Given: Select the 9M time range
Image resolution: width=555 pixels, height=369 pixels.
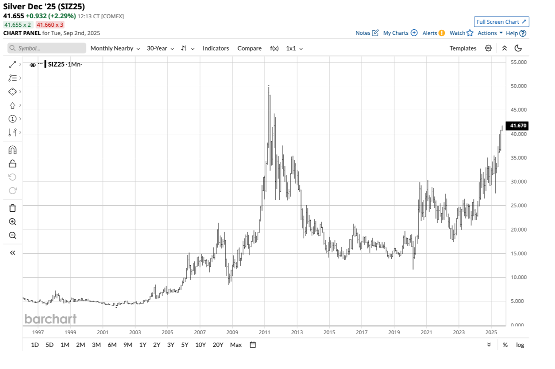Looking at the screenshot, I should pyautogui.click(x=128, y=345).
